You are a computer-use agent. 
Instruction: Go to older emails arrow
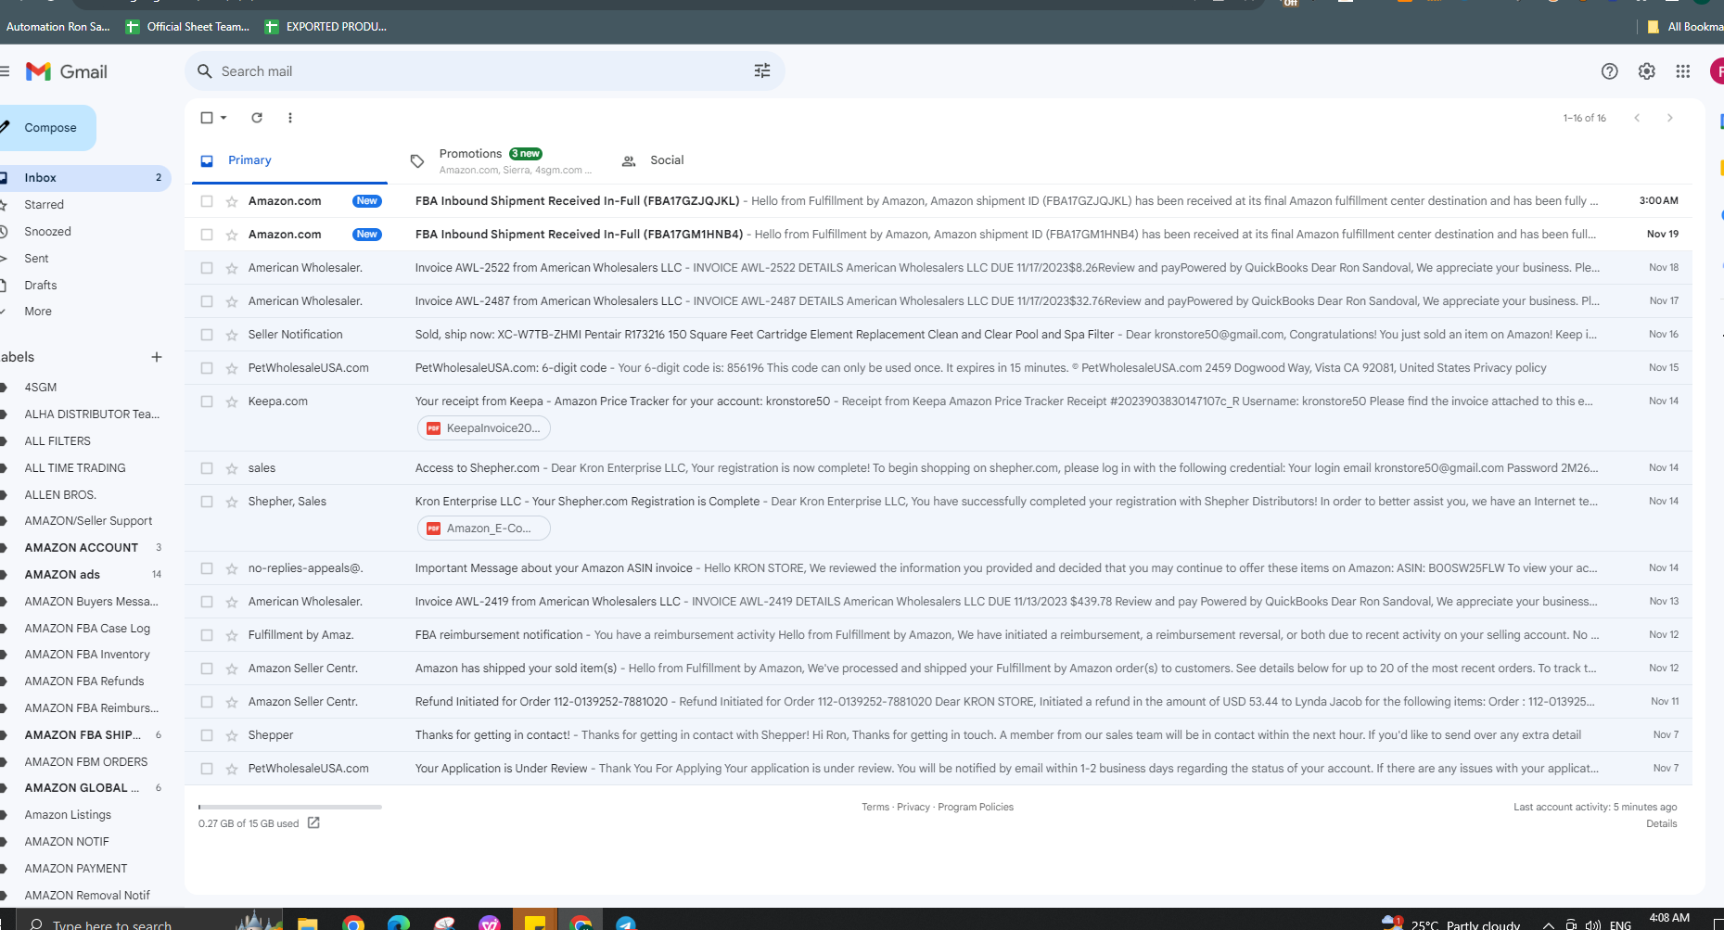[x=1670, y=118]
